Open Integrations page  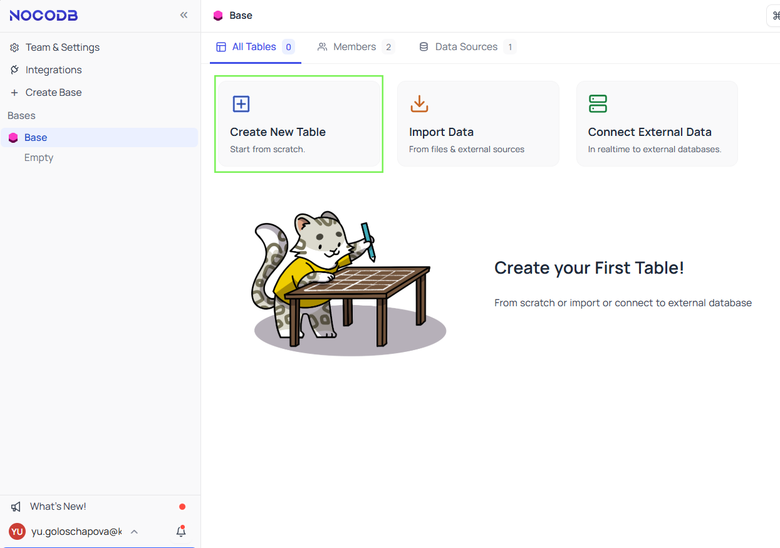(x=53, y=70)
